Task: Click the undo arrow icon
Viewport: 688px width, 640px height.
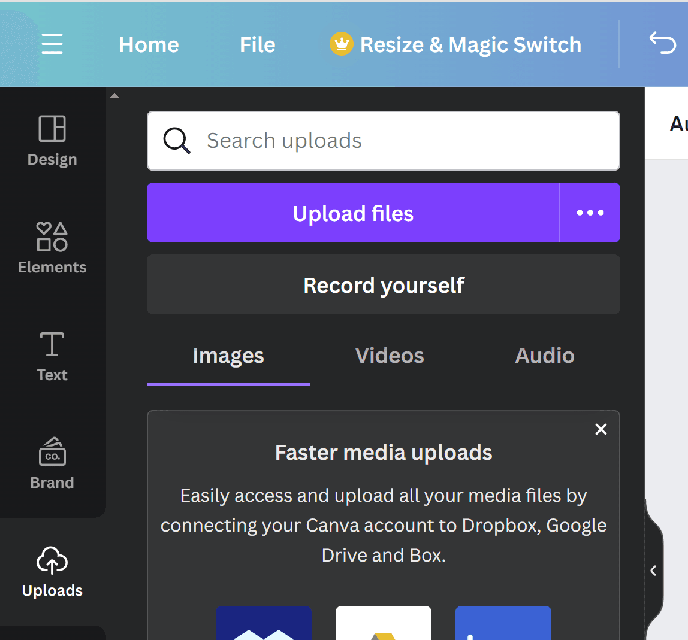Action: [x=662, y=43]
